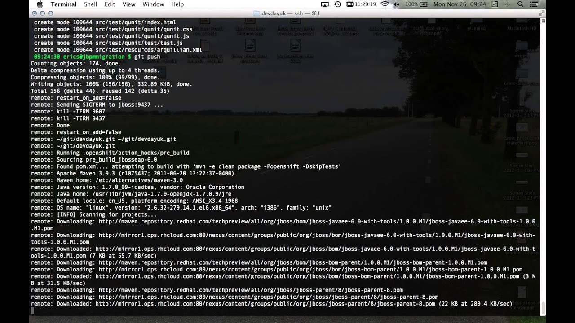Open the Wi-Fi status menu

[x=385, y=4]
